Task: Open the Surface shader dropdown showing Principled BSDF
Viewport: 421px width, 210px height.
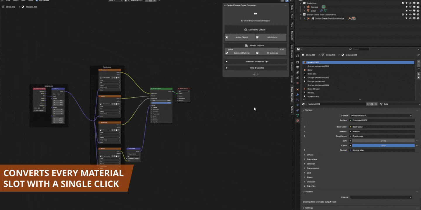Action: (382, 116)
